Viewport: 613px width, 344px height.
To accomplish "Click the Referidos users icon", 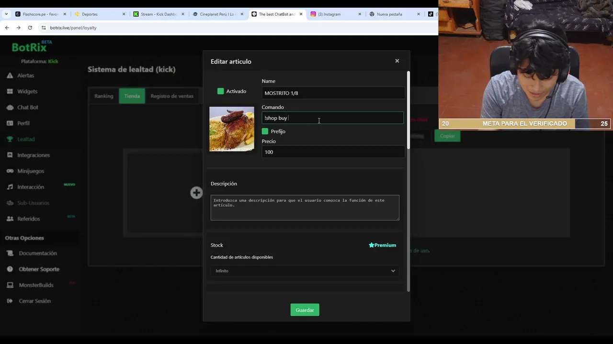I will [10, 219].
